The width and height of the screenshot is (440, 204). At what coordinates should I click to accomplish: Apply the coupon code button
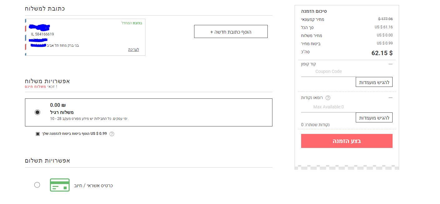click(x=374, y=82)
